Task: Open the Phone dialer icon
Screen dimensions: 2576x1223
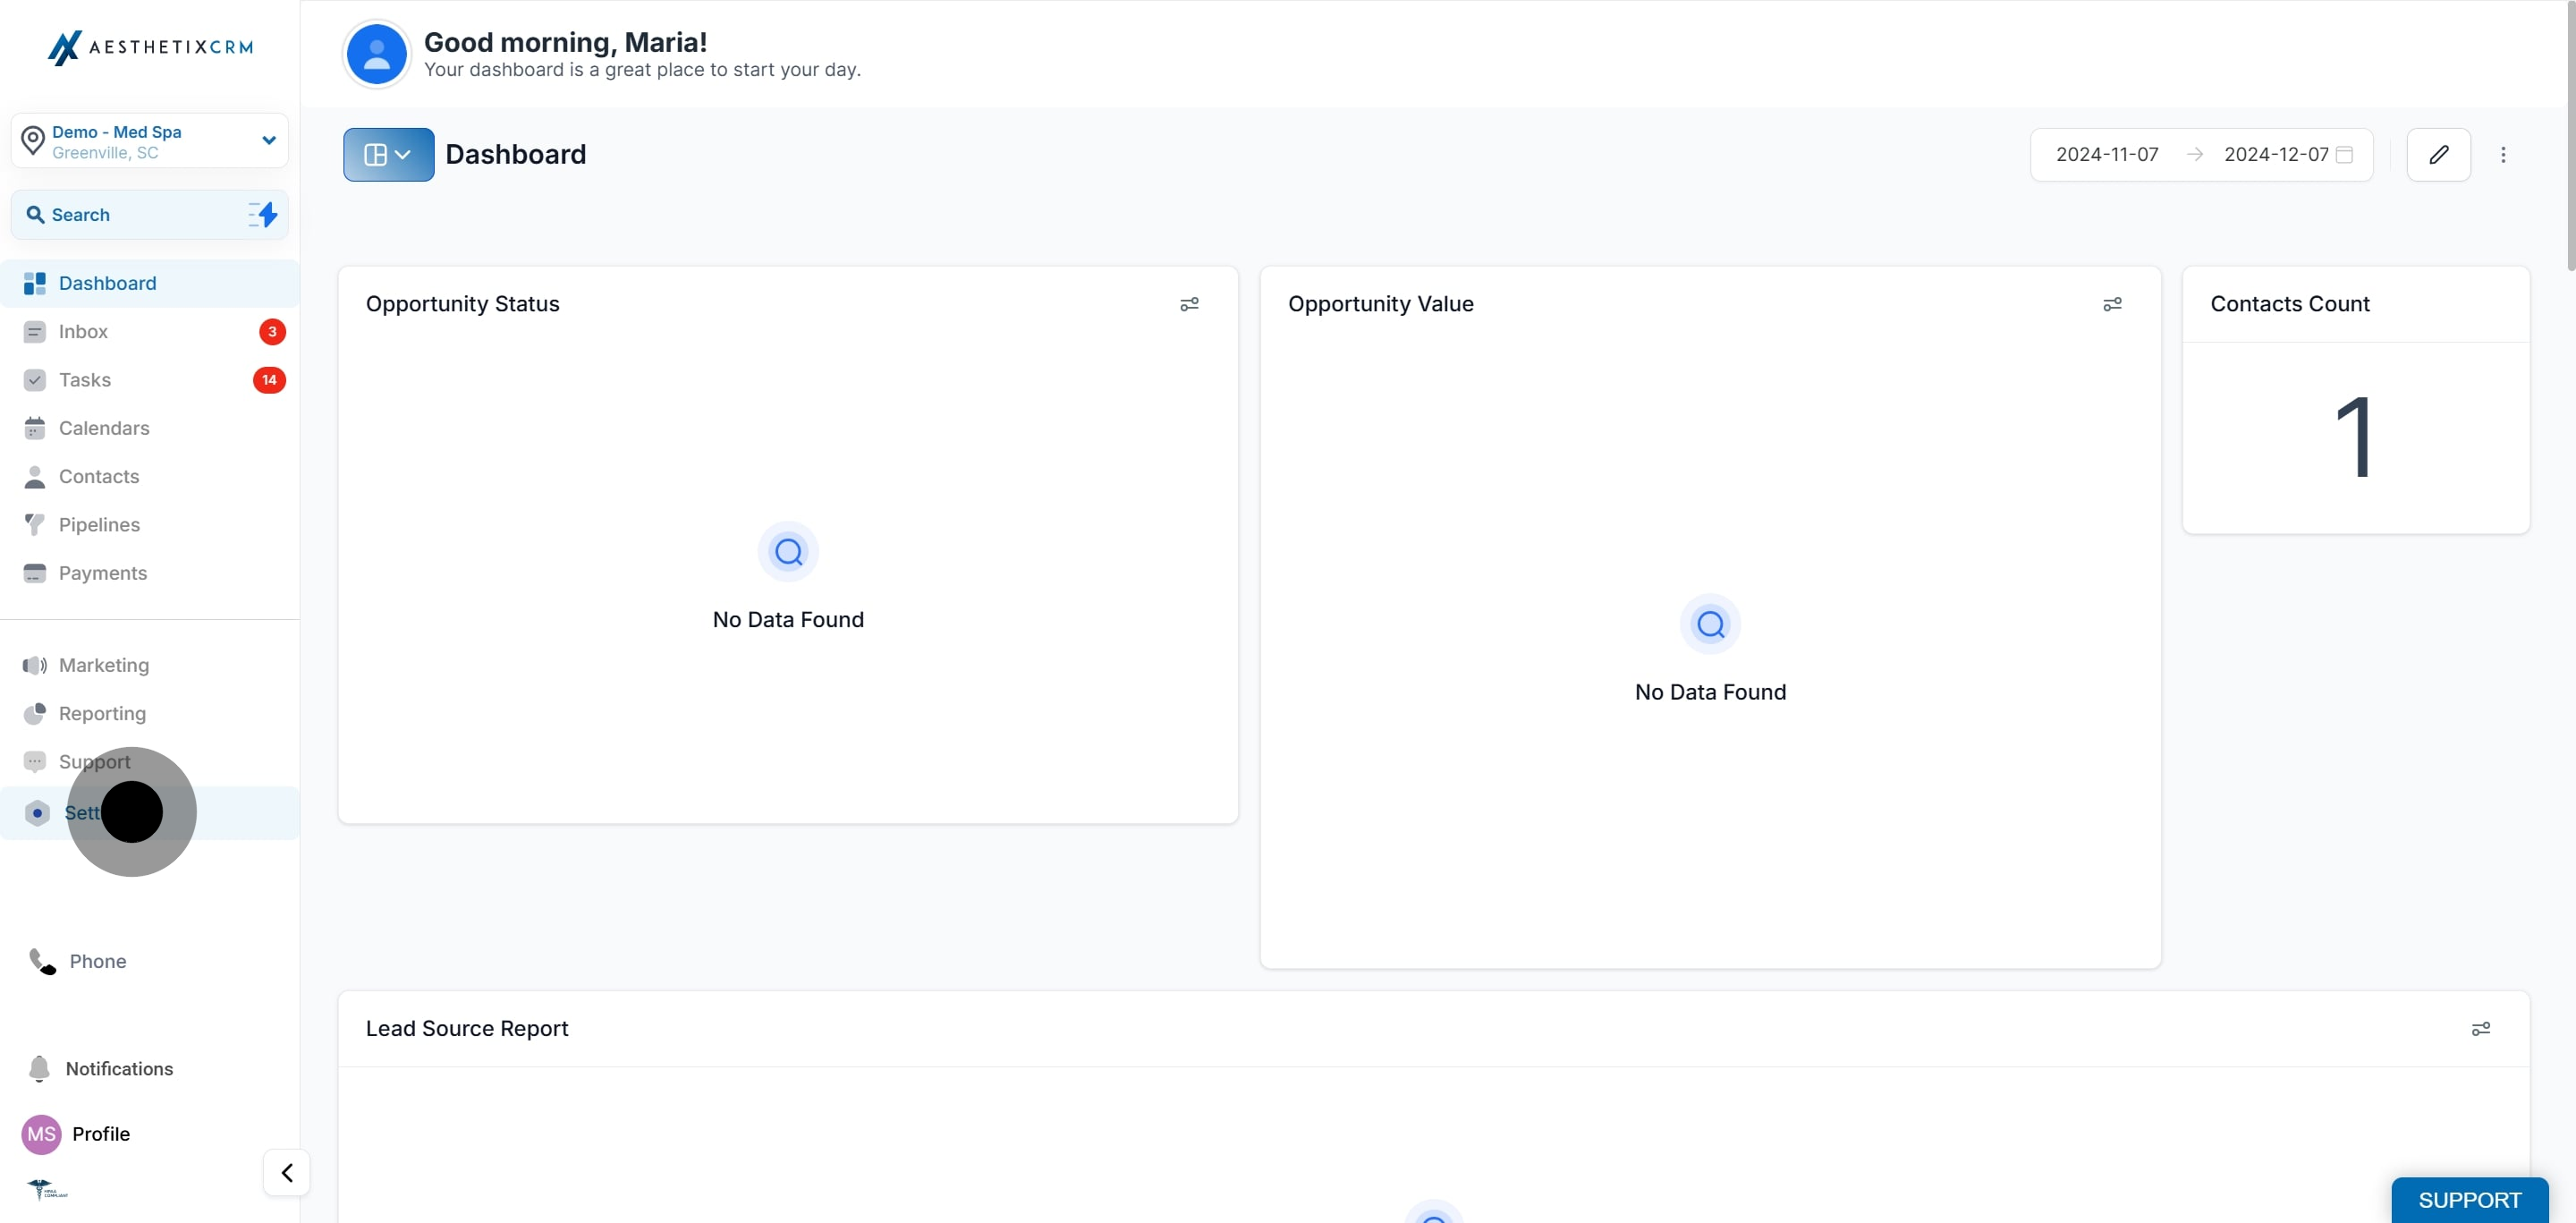Action: click(x=42, y=961)
